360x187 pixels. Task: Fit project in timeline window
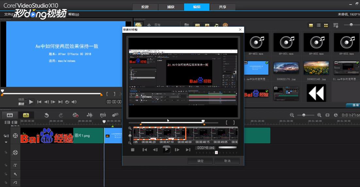coord(328,115)
